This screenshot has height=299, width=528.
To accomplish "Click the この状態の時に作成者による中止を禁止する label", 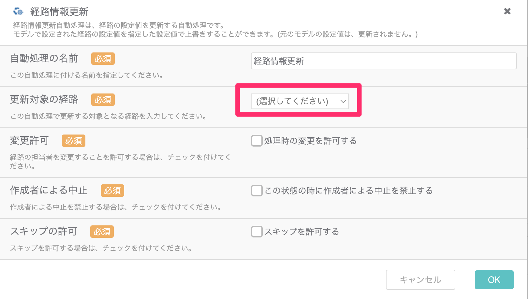I will coord(348,191).
